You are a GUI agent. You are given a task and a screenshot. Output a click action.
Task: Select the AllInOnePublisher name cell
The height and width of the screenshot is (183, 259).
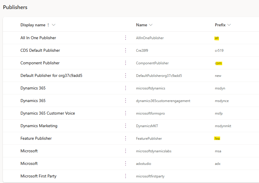tap(150, 38)
